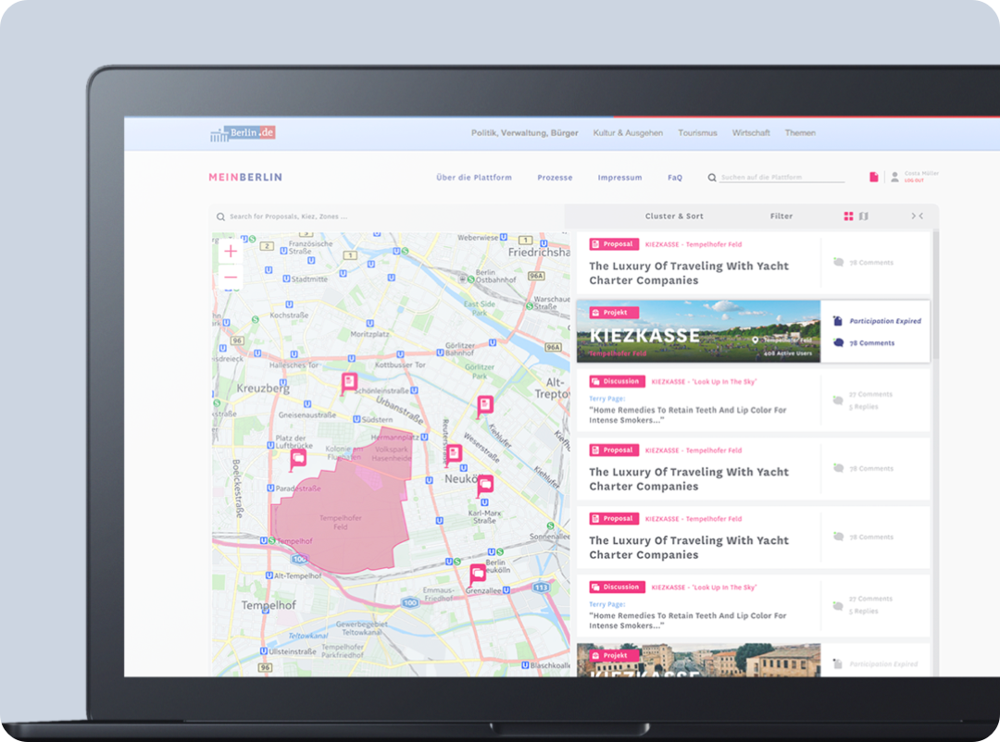Click the user profile avatar icon
This screenshot has height=742, width=1000.
click(x=894, y=177)
